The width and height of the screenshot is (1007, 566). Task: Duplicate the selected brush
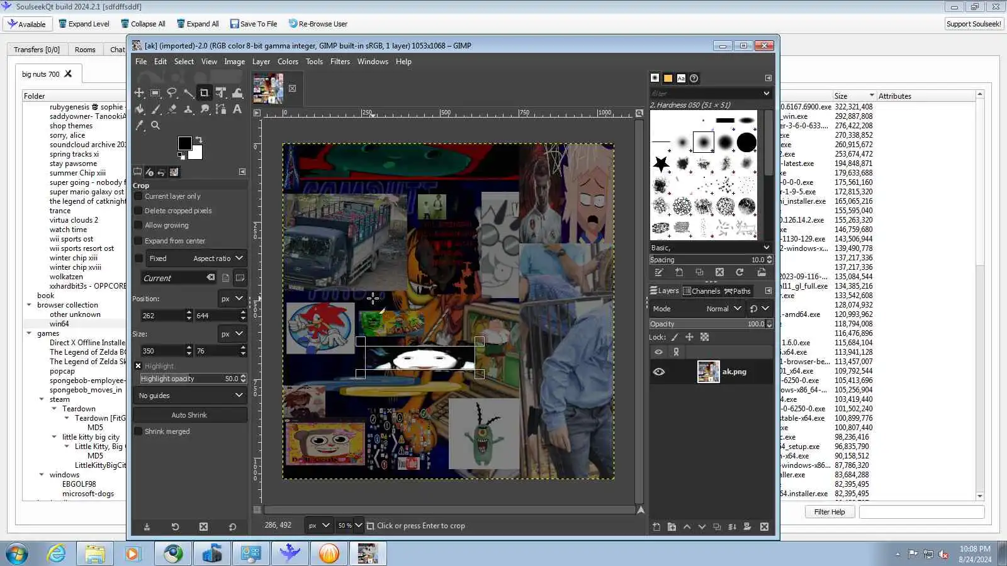click(x=699, y=272)
